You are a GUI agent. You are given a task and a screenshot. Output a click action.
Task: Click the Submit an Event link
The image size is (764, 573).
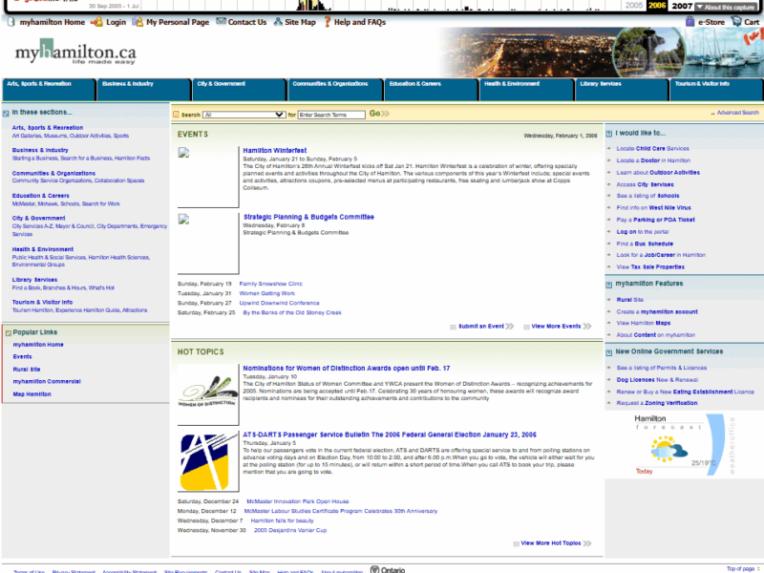tap(481, 327)
